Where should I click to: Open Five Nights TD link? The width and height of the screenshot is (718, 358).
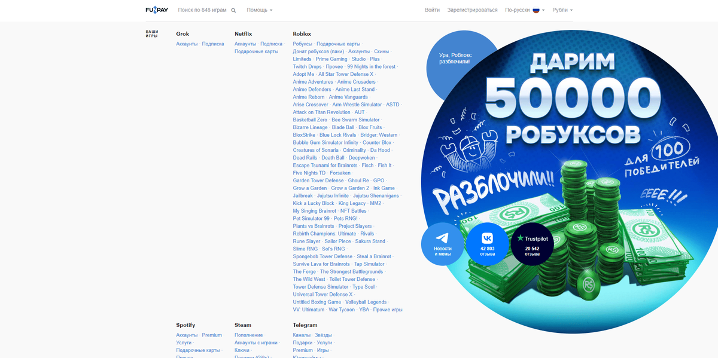point(309,173)
